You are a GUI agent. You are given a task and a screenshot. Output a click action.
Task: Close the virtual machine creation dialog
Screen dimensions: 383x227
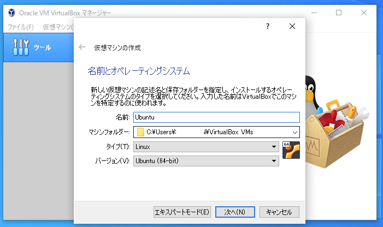[292, 26]
